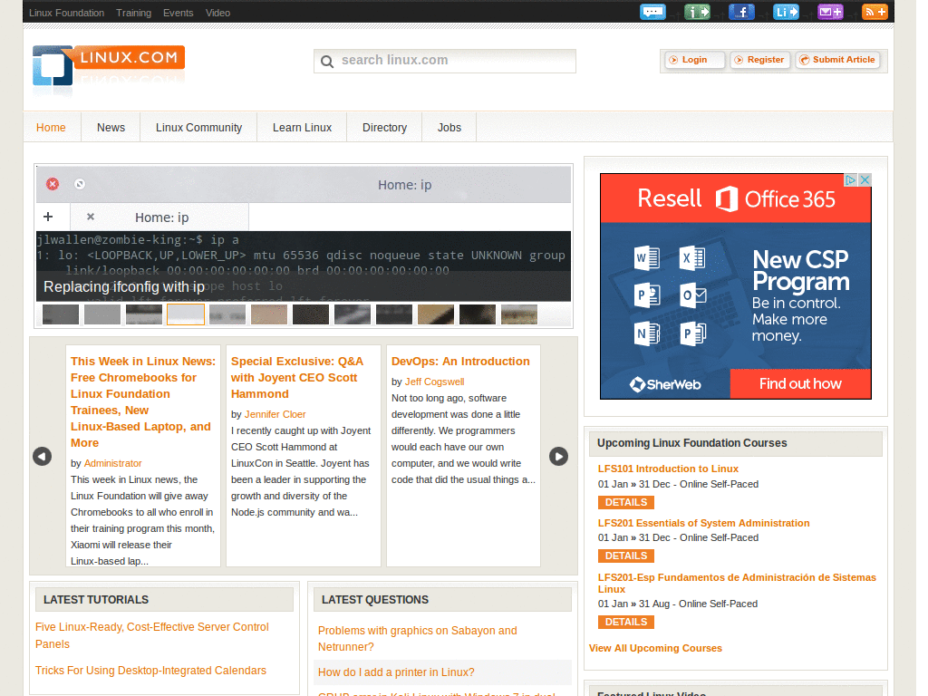Click 'Find out how' on the ad

point(800,384)
